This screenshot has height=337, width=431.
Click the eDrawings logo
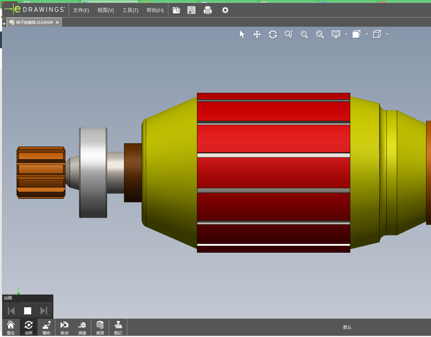point(35,9)
